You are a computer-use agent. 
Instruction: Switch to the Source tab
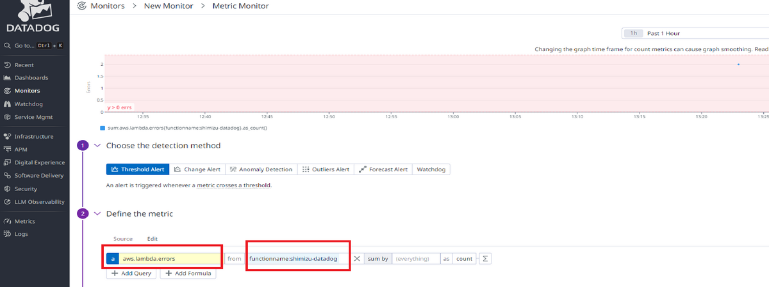tap(123, 238)
